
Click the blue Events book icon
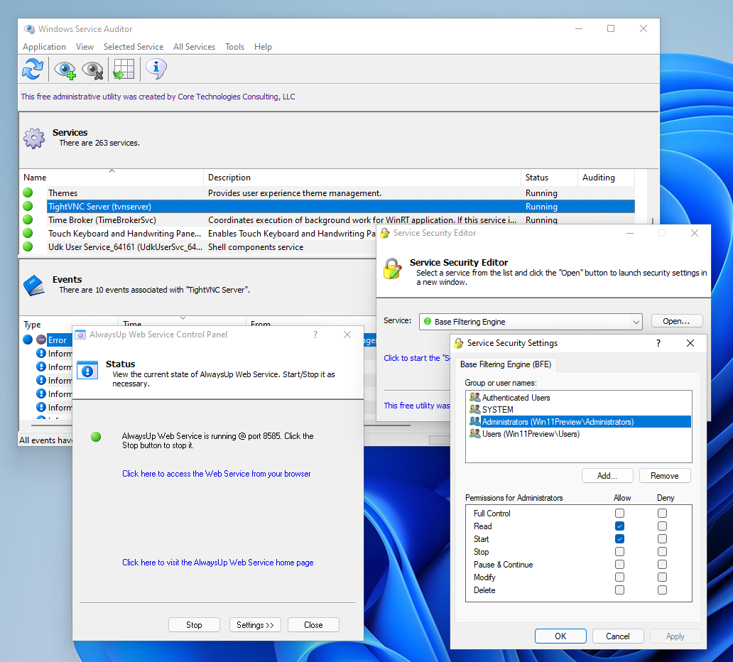click(34, 285)
